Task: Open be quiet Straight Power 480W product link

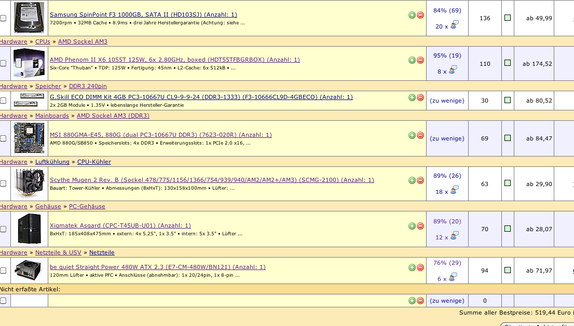Action: 158,267
